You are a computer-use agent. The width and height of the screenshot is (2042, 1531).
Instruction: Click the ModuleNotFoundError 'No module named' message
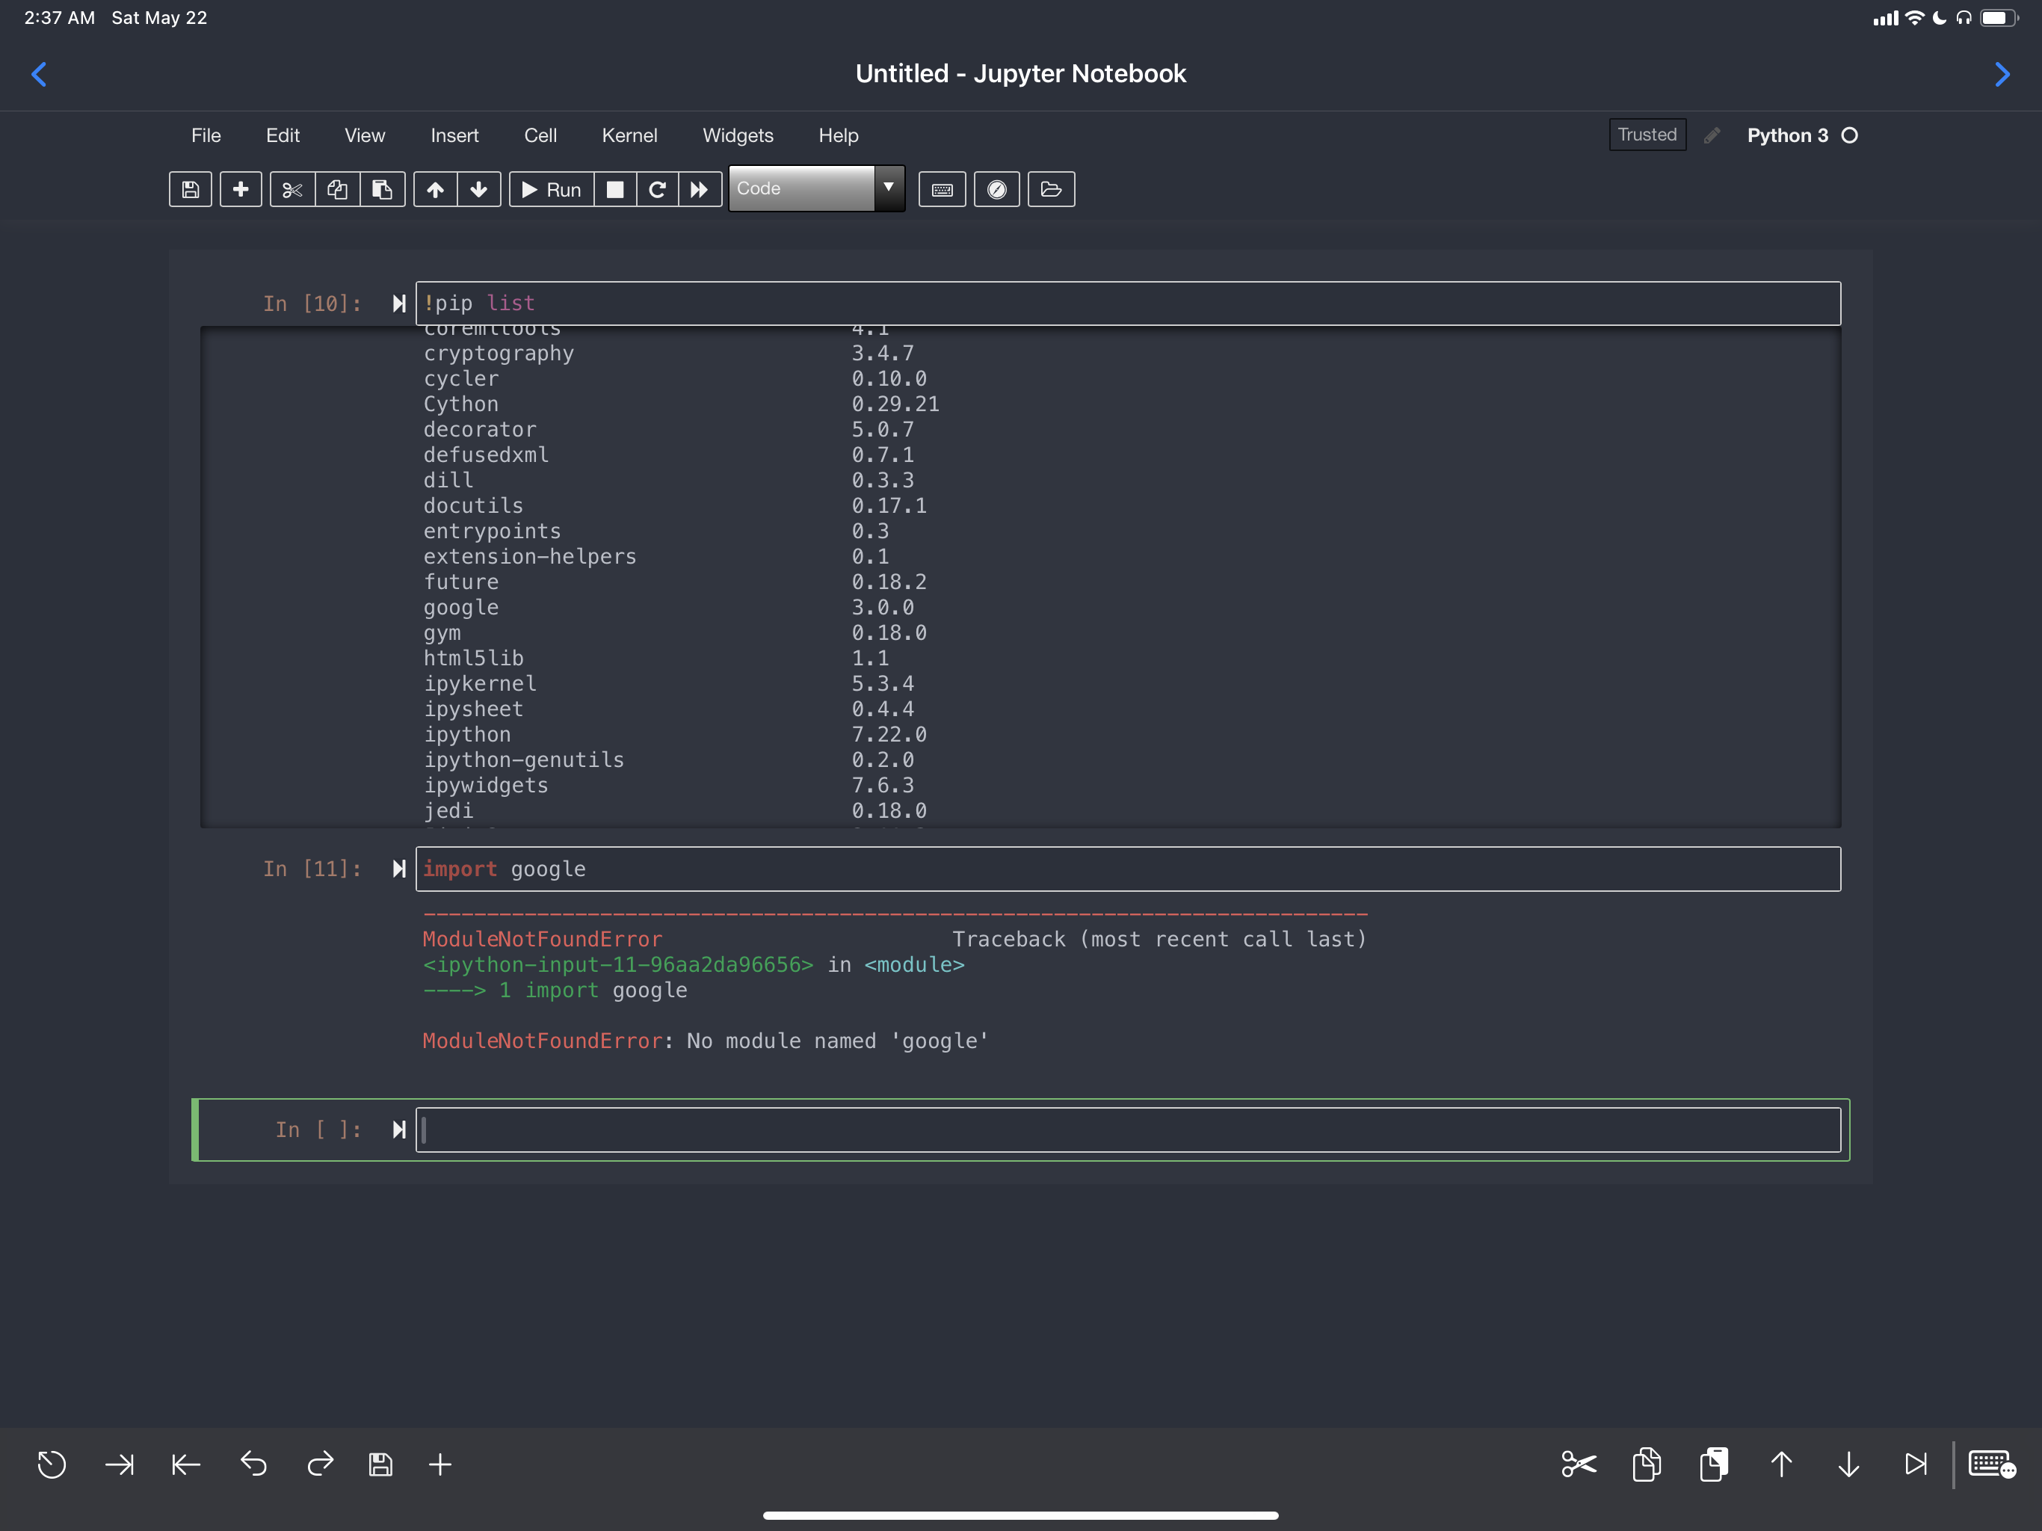706,1041
